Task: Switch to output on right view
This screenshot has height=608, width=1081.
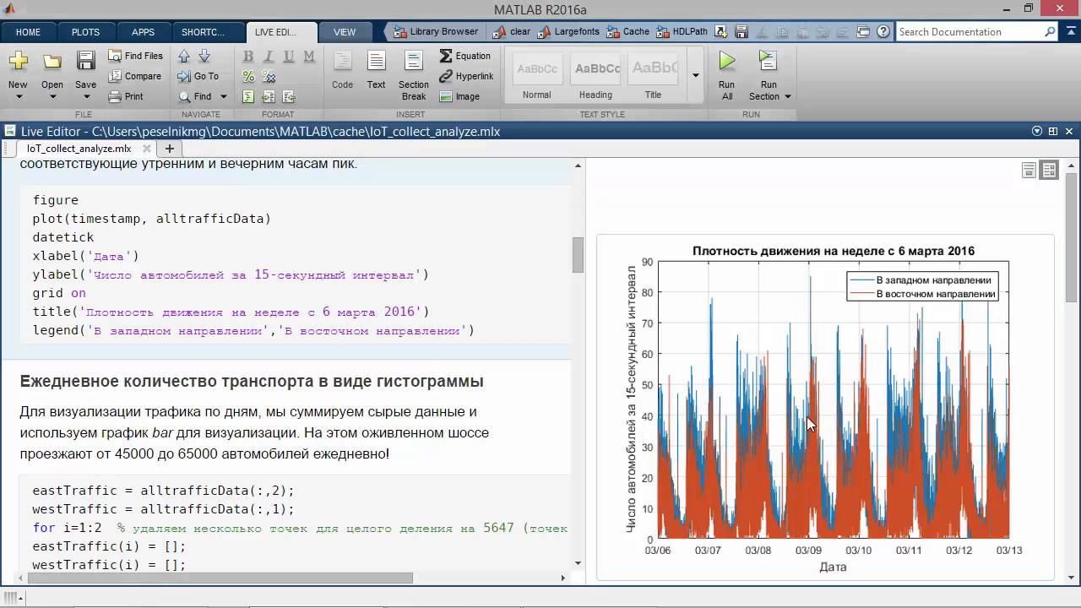Action: (1049, 171)
